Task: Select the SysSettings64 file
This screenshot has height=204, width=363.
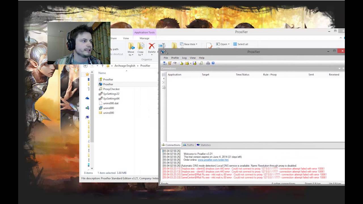Action: click(x=109, y=99)
